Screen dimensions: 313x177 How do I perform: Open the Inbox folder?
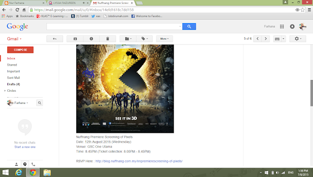click(11, 58)
